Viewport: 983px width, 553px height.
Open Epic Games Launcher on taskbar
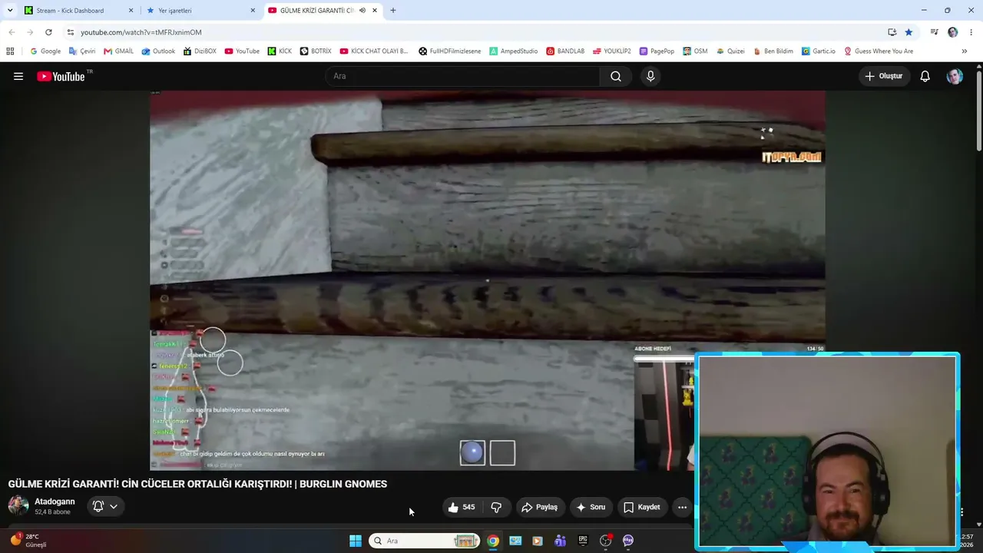click(x=583, y=541)
